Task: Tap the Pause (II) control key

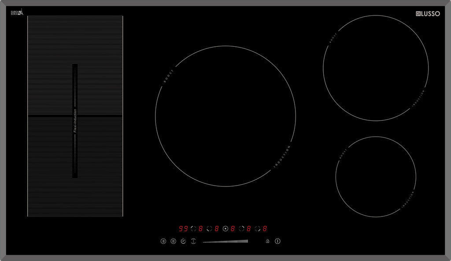Action: [173, 241]
